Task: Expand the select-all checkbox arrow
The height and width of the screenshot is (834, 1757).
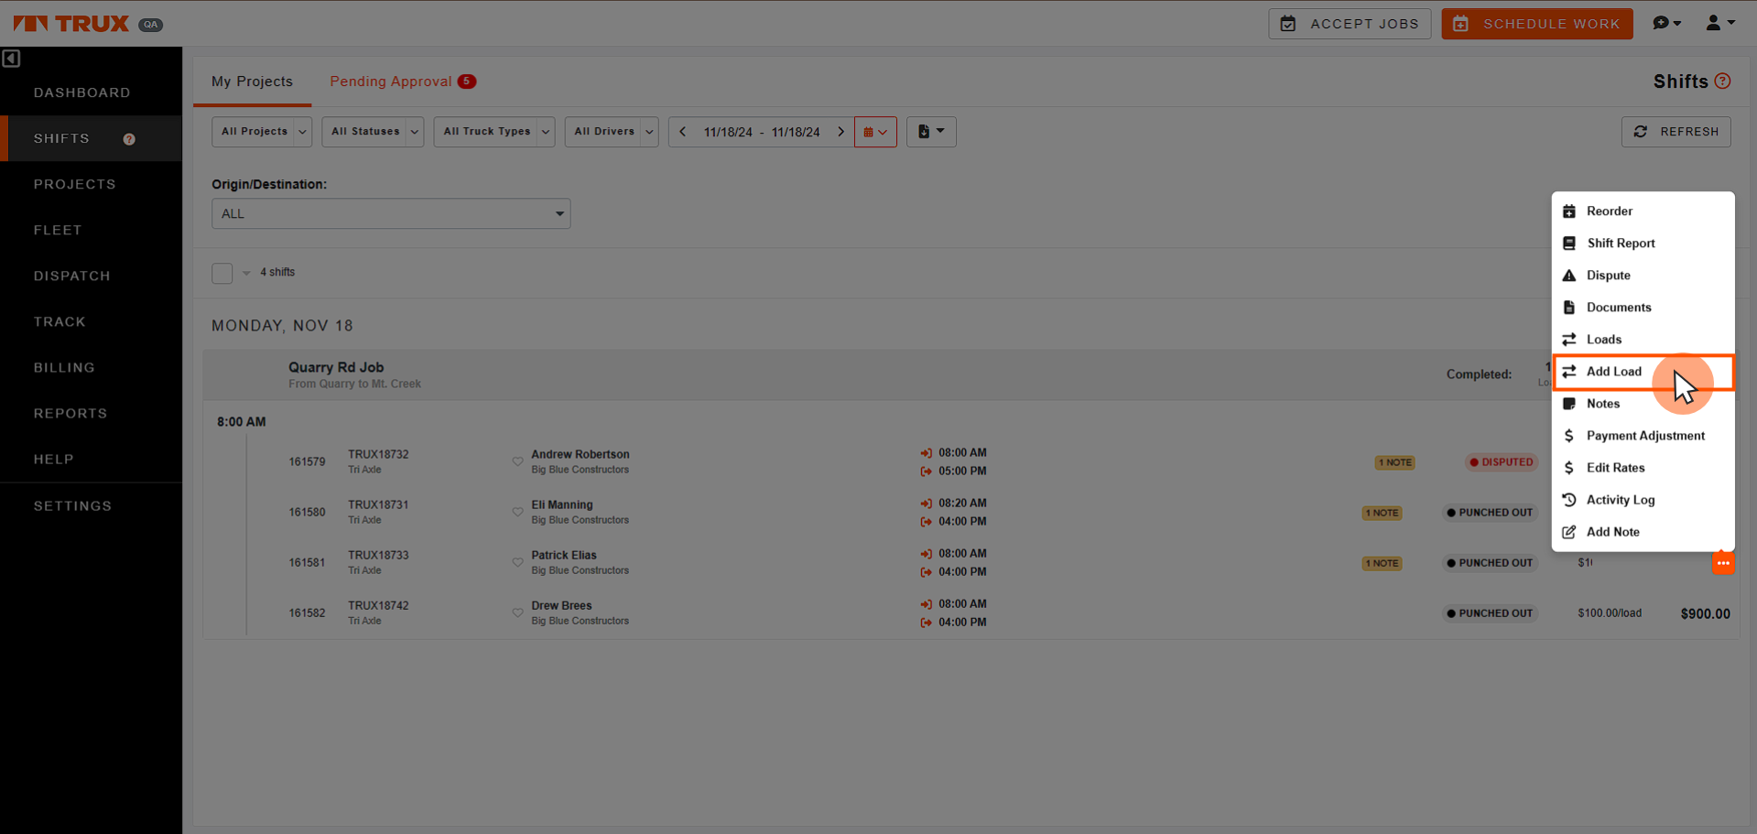Action: (x=246, y=273)
